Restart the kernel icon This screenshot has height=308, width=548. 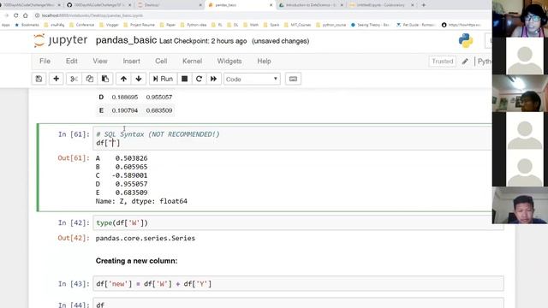tap(199, 79)
